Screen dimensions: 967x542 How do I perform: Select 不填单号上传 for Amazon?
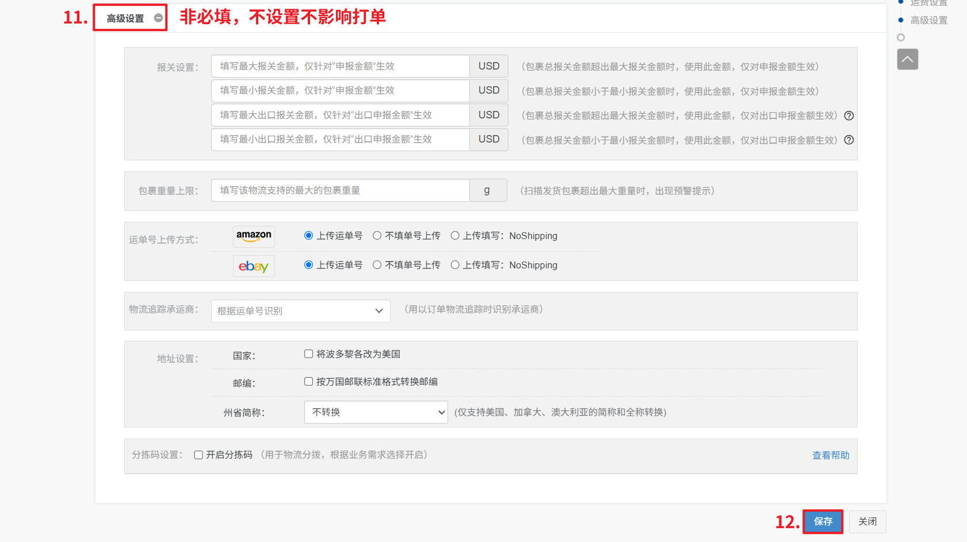[377, 236]
